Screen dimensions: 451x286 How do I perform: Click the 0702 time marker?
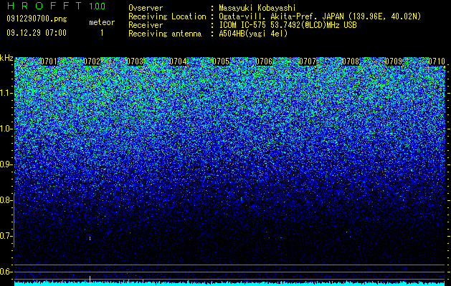[92, 61]
